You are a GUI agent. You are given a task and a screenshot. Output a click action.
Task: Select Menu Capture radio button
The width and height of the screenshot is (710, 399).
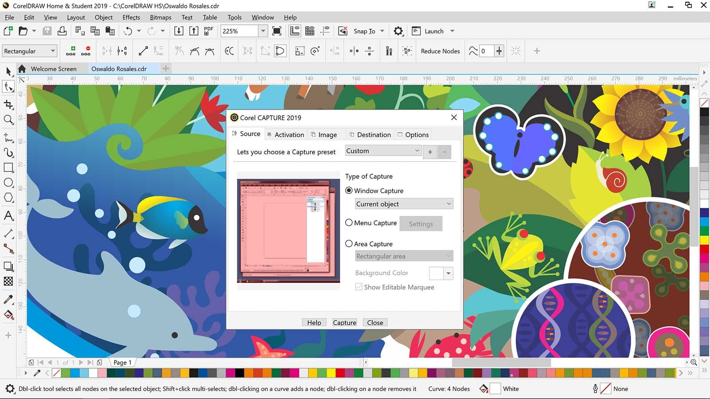point(349,223)
